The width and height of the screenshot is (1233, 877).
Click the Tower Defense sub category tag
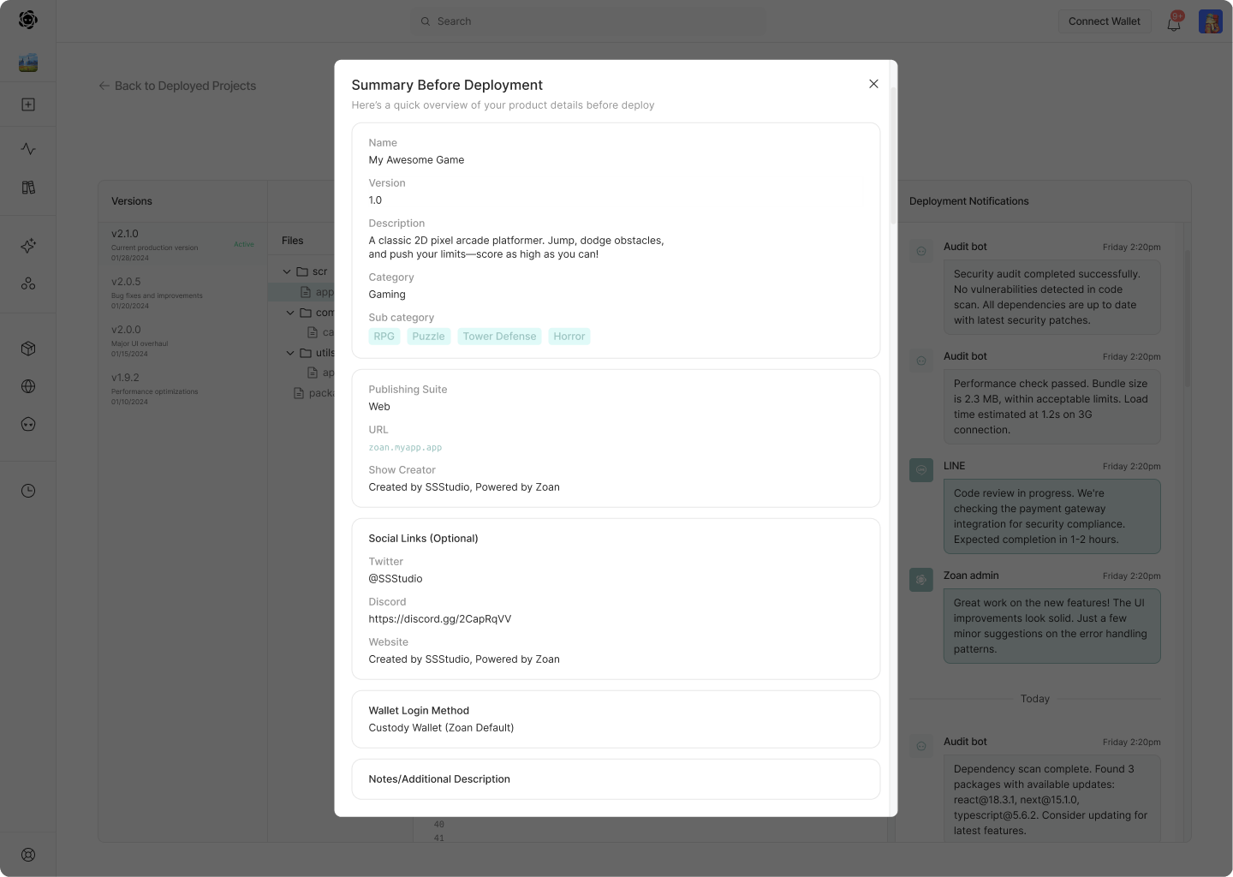[x=499, y=337]
